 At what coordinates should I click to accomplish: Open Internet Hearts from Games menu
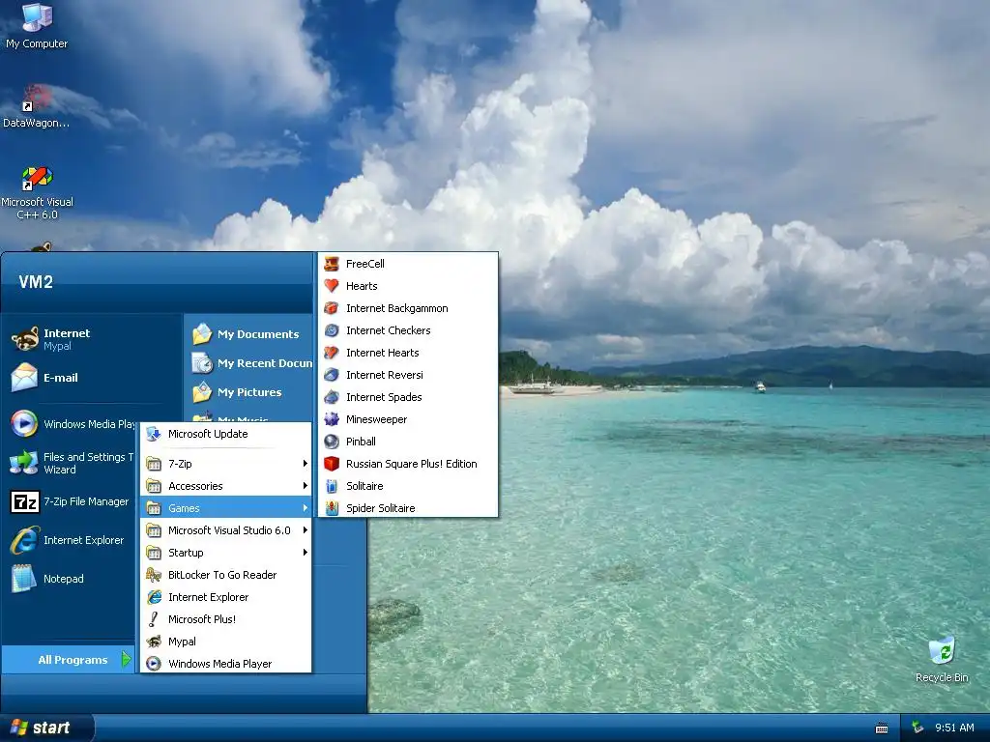pyautogui.click(x=408, y=353)
